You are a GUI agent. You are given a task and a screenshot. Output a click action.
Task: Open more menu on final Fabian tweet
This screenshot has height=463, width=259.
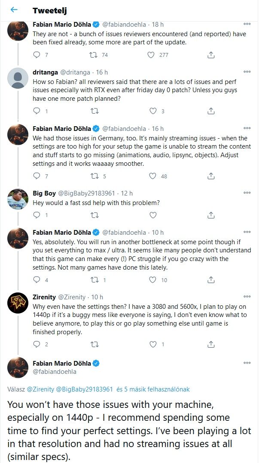[247, 363]
